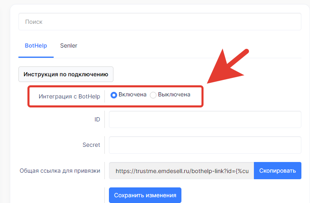Click the Поиск search field
Viewport: 310px width, 203px height.
tap(160, 22)
